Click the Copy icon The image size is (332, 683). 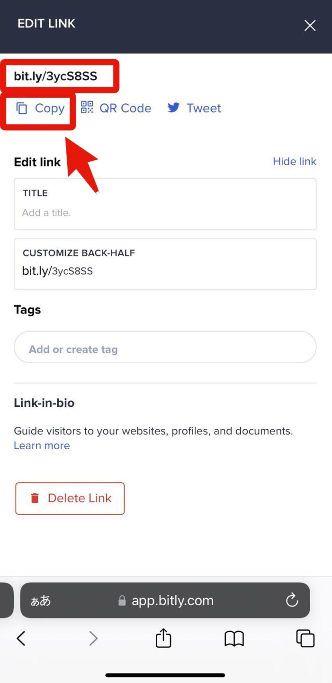click(x=22, y=108)
